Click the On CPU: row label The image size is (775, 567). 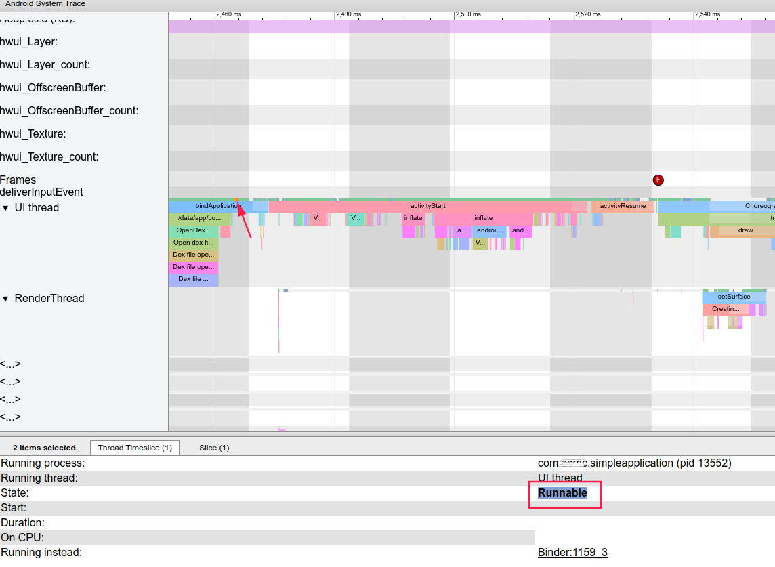(22, 538)
